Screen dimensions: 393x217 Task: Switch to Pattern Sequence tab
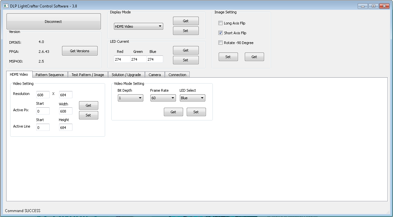coord(50,75)
